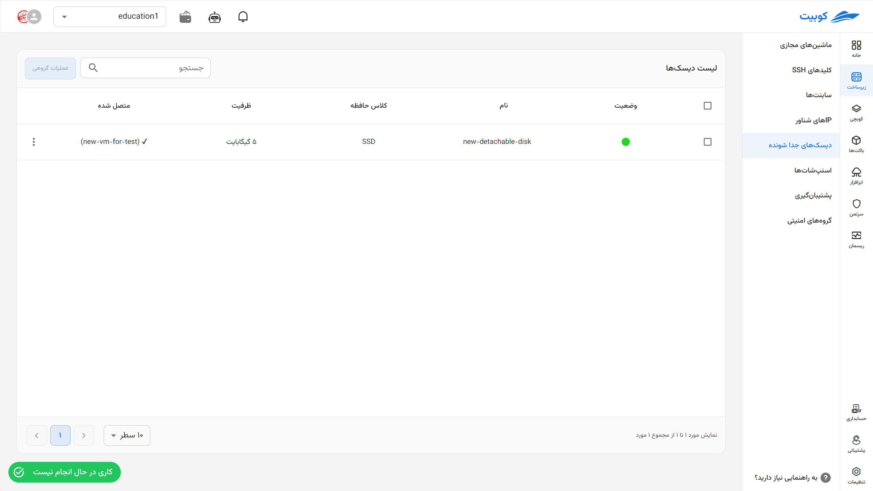Click the لیست دیسک‌ها title

pyautogui.click(x=691, y=68)
